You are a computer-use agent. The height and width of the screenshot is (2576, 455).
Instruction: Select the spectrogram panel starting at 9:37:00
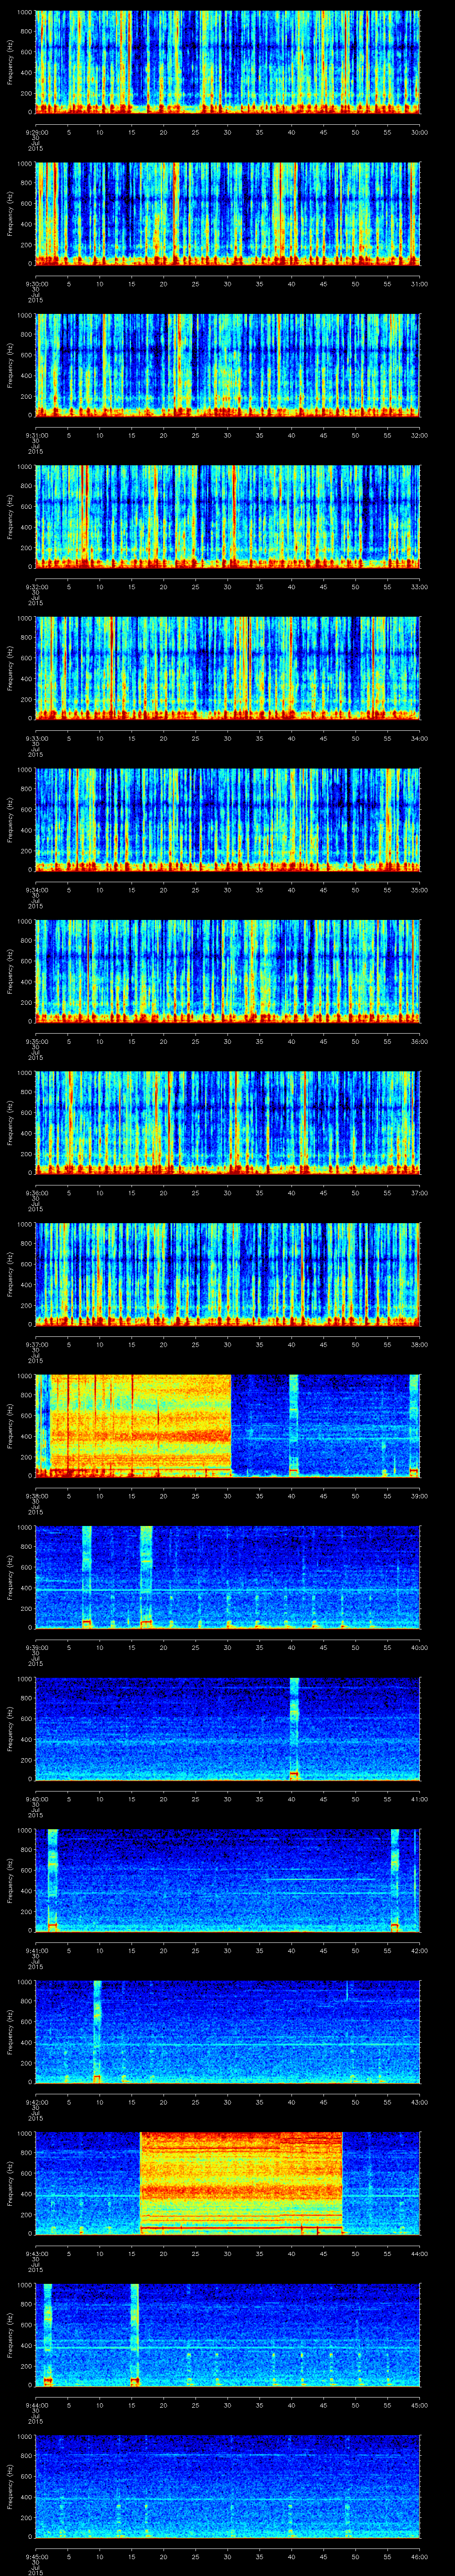point(228,1273)
